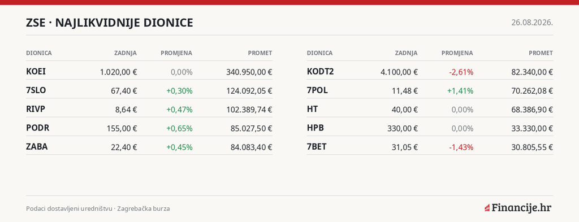579x222 pixels.
Task: Sort left table by PROMJENA header
Action: tap(176, 53)
